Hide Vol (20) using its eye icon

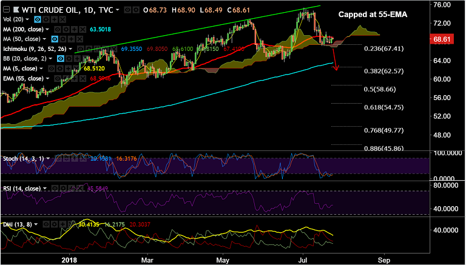pos(38,19)
